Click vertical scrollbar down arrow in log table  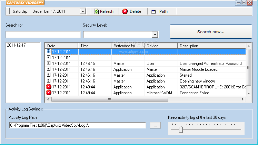[249, 94]
